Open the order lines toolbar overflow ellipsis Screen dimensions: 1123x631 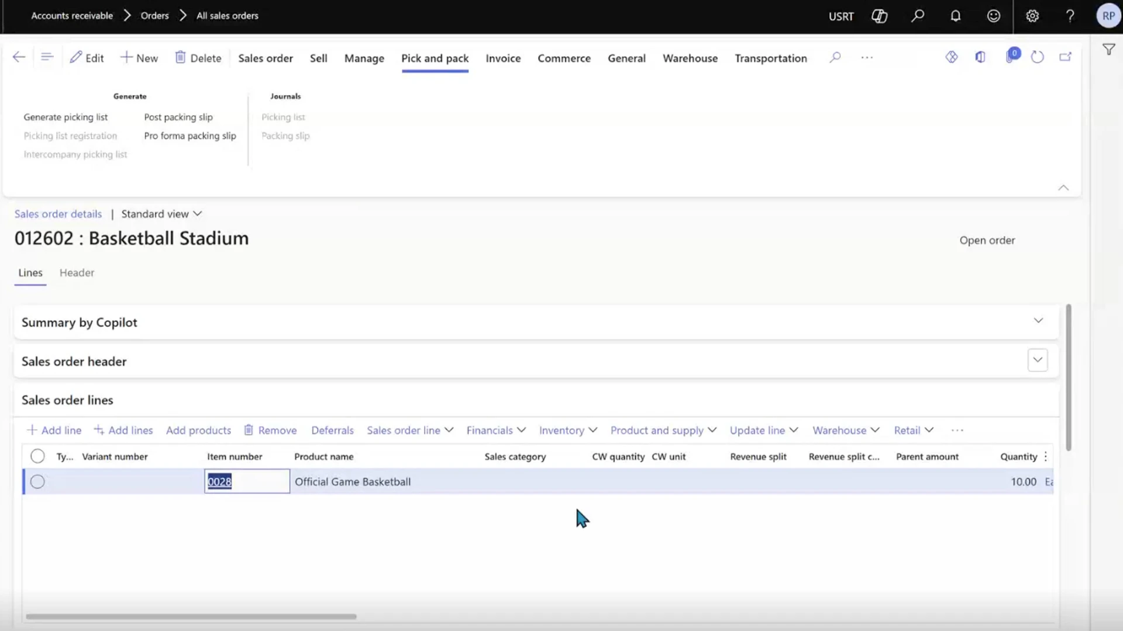coord(957,430)
